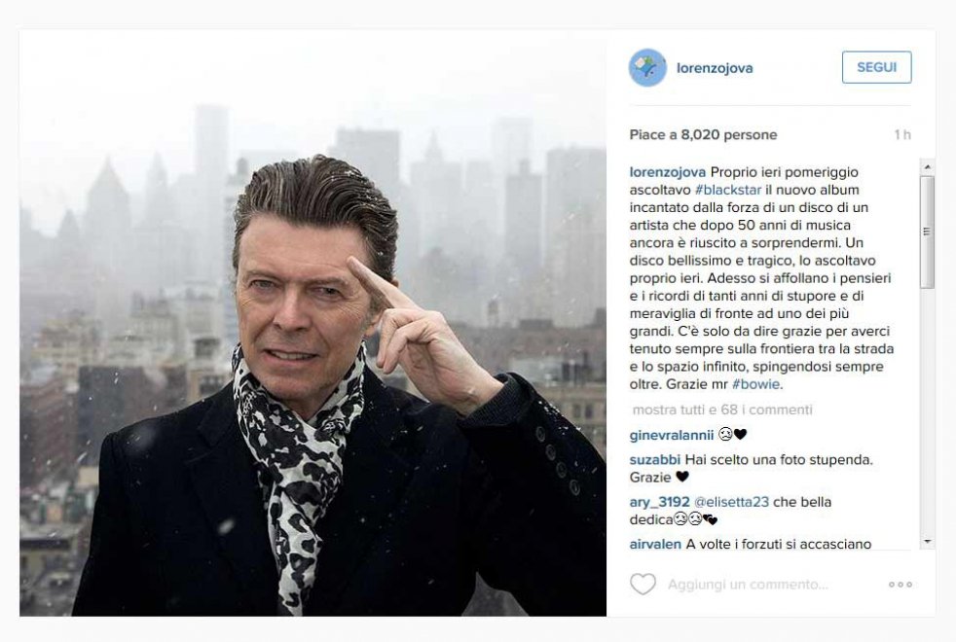956x642 pixels.
Task: Click the heart like icon
Action: pyautogui.click(x=643, y=585)
